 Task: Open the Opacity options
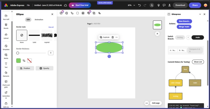coord(45,68)
